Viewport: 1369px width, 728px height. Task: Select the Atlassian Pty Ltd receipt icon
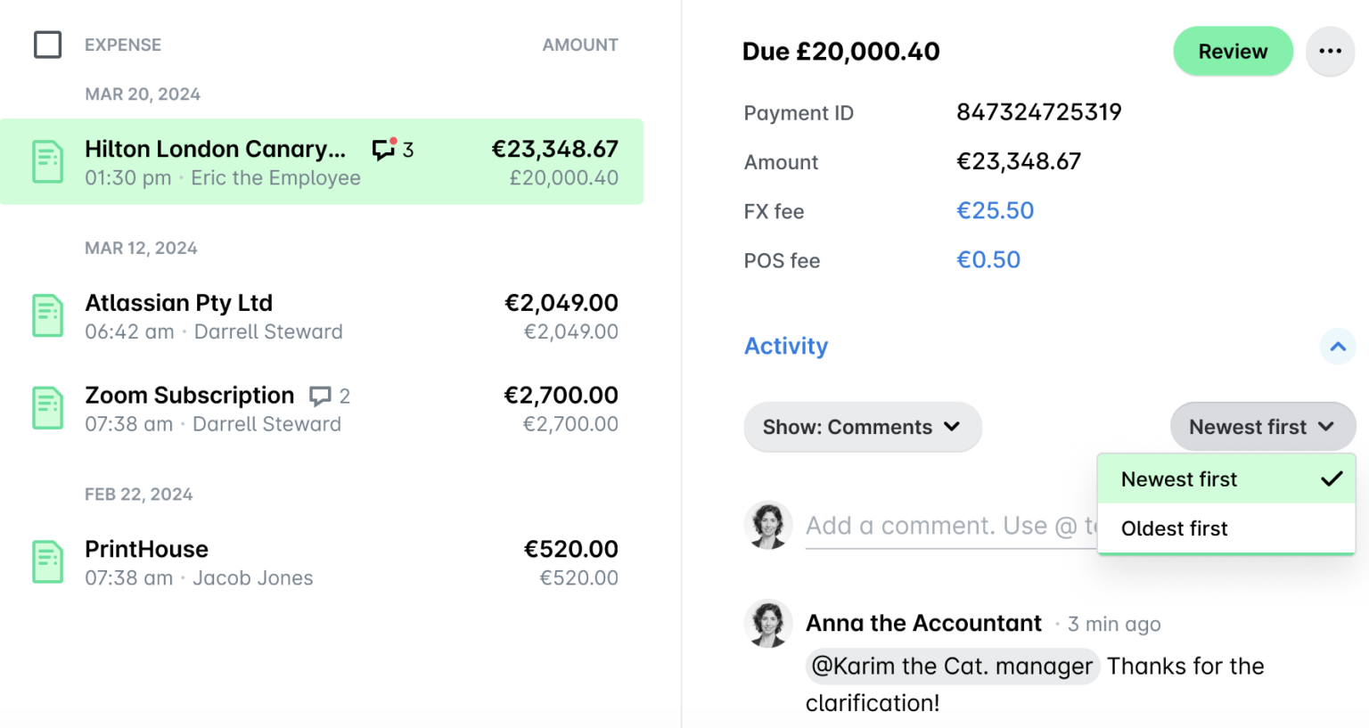click(x=47, y=315)
